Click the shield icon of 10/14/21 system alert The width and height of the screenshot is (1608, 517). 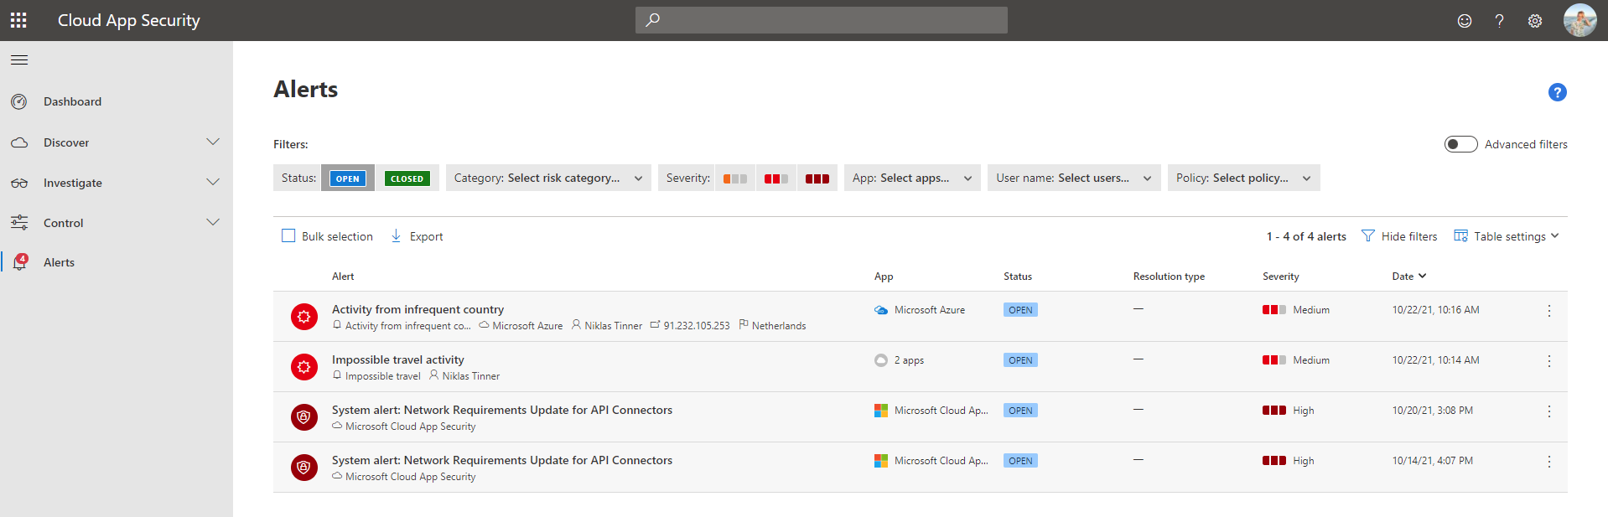tap(304, 468)
